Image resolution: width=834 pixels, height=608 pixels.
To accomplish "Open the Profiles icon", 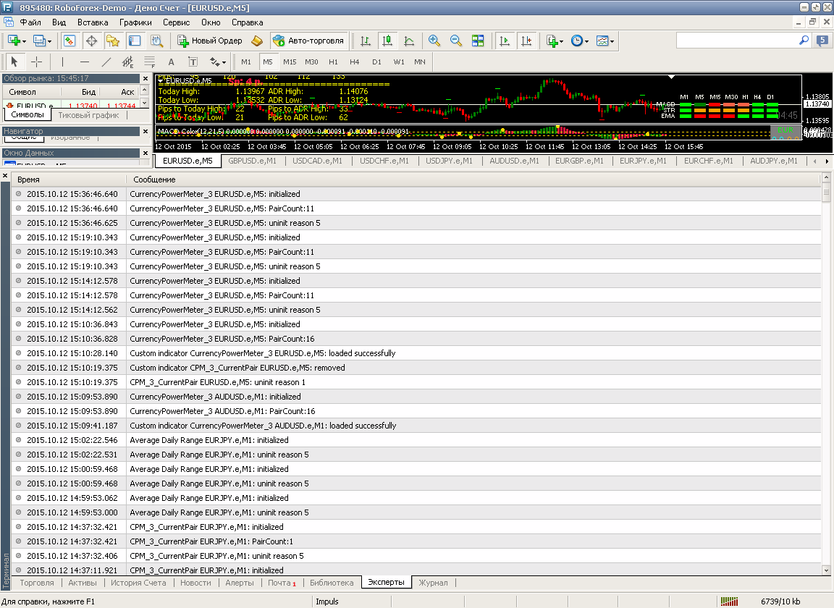I will pyautogui.click(x=38, y=41).
